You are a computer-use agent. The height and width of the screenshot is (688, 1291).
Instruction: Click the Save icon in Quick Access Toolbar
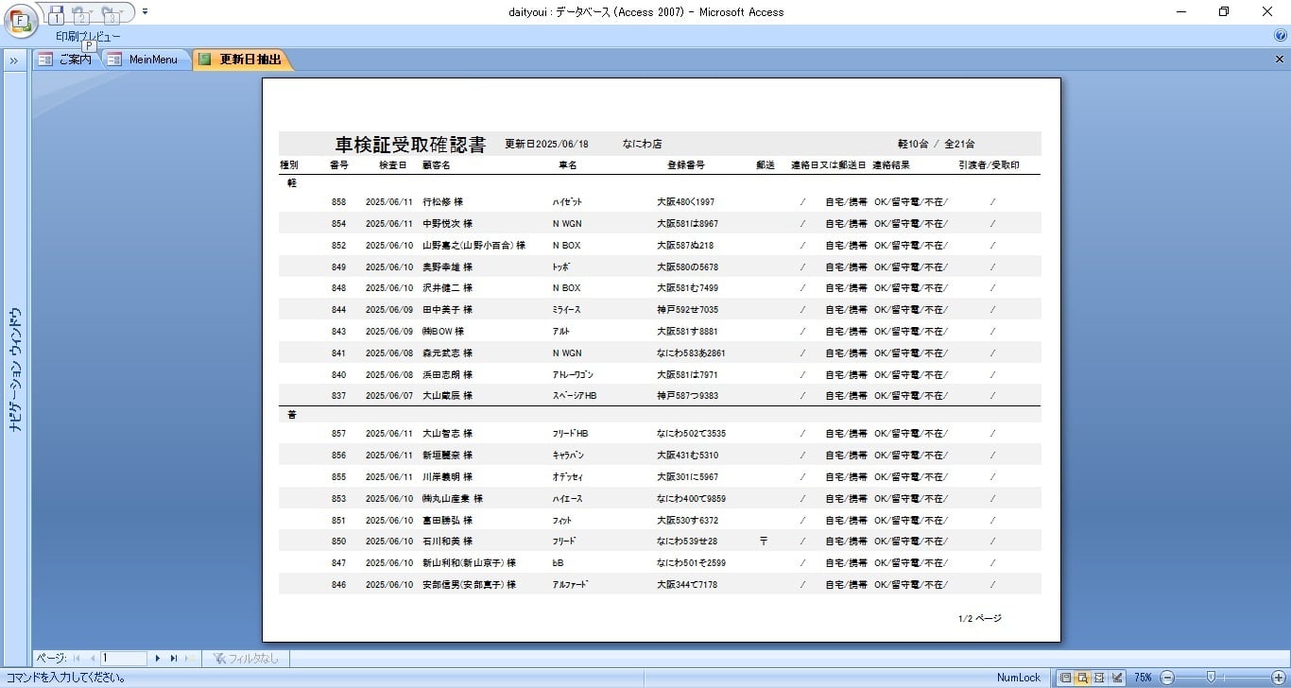click(x=56, y=12)
